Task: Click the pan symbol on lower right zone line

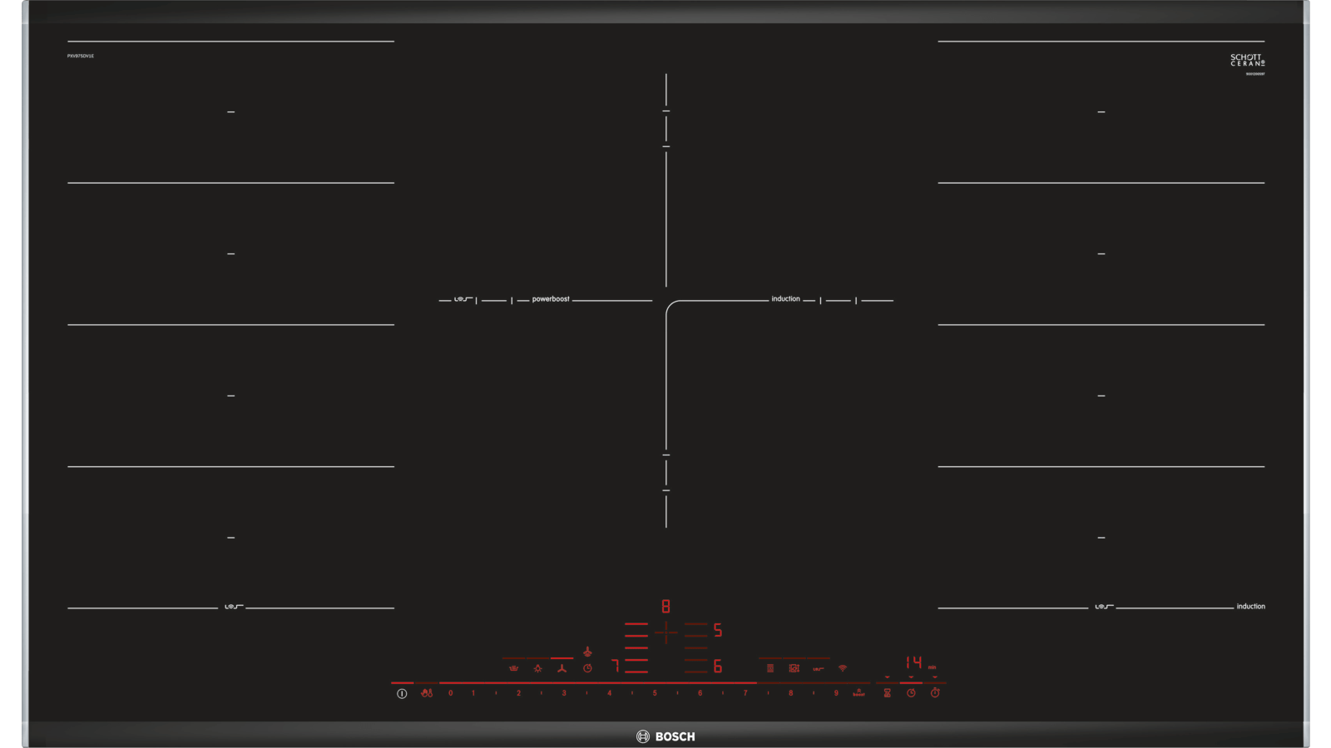Action: click(x=1104, y=607)
